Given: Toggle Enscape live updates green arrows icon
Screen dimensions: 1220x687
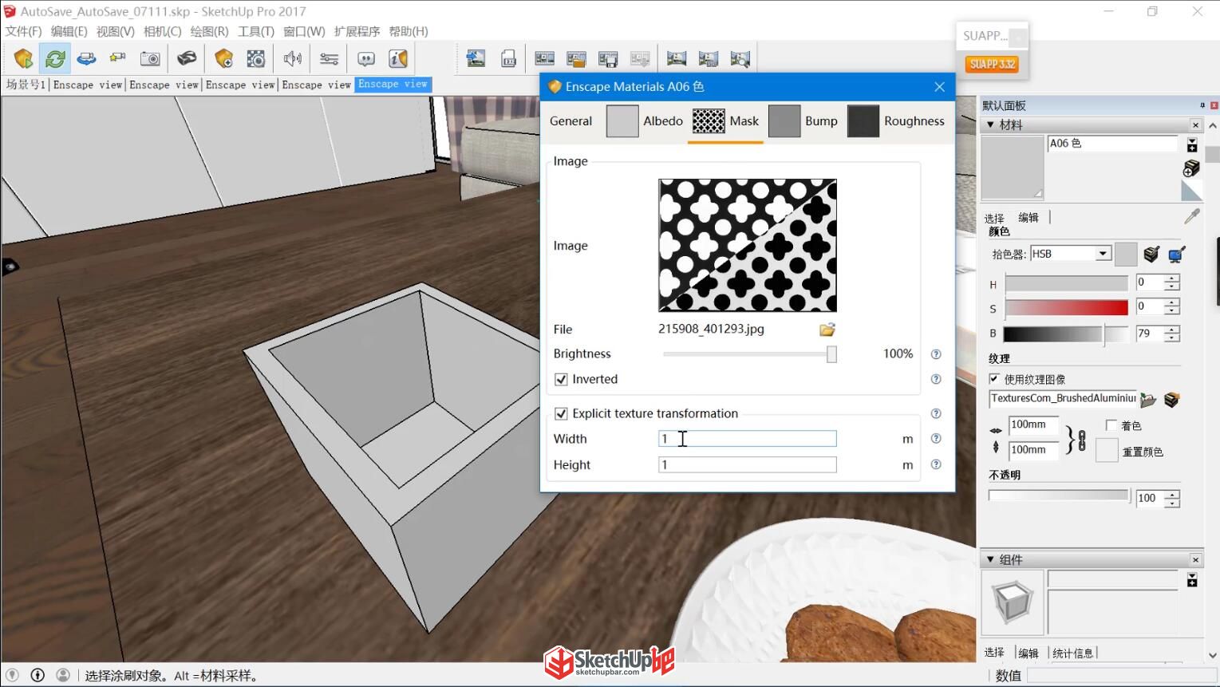Looking at the screenshot, I should tap(55, 58).
